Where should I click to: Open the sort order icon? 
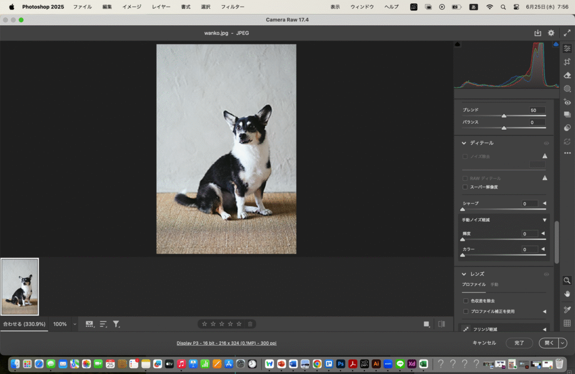[103, 324]
